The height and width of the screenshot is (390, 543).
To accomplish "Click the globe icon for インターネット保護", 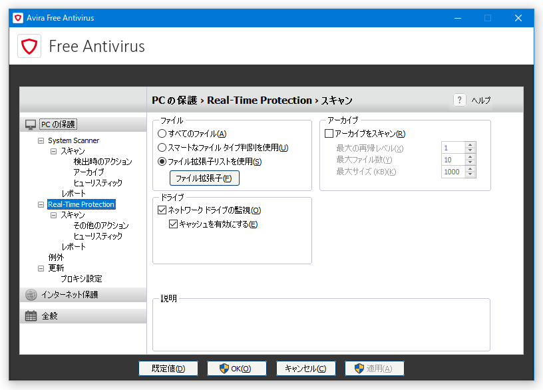I will tap(31, 295).
